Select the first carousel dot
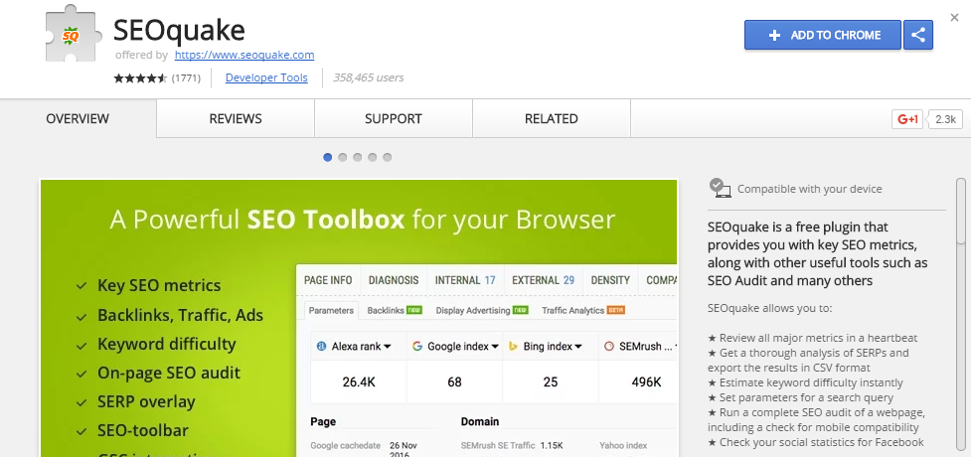 328,157
